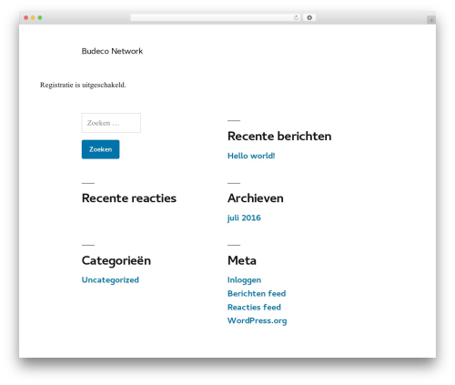455x385 pixels.
Task: Open the juli 2016 archive link
Action: 244,218
